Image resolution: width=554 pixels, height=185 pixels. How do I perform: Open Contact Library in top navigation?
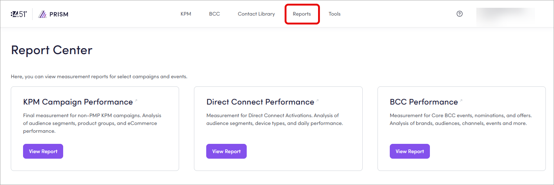256,14
